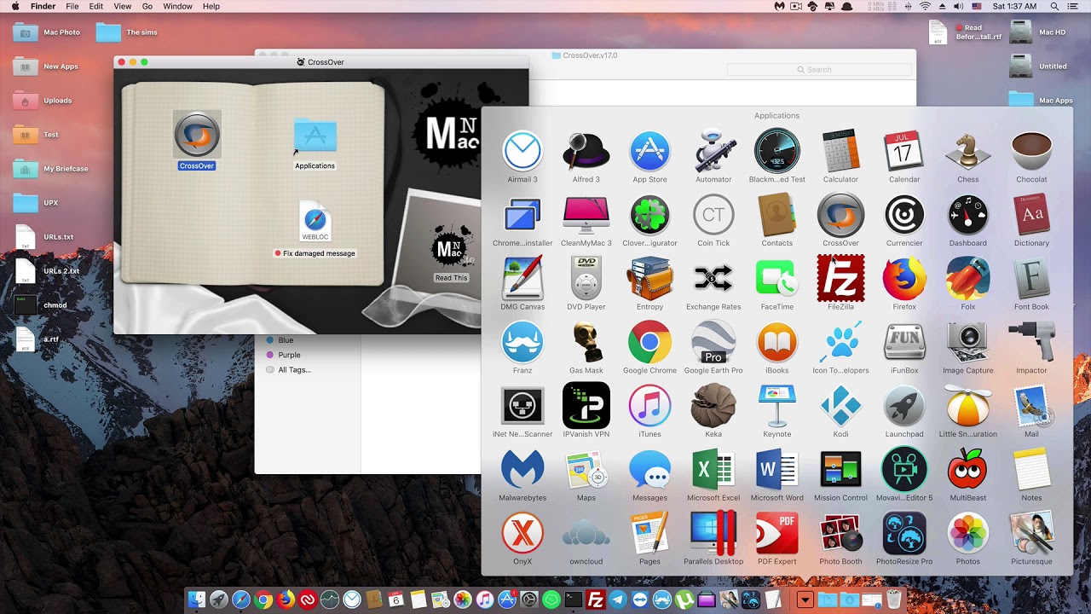Image resolution: width=1091 pixels, height=614 pixels.
Task: Click the Telegram icon in the Dock
Action: 618,600
